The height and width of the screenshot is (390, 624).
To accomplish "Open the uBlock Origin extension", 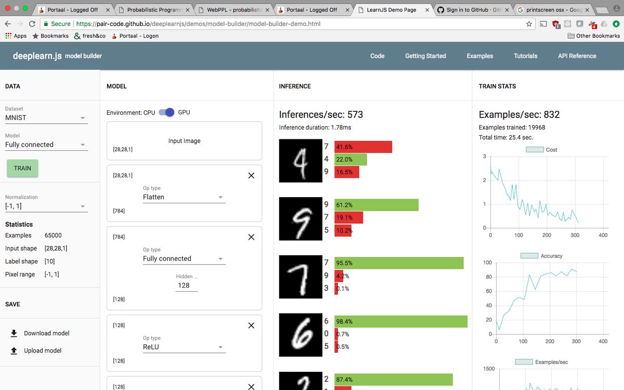I will [556, 24].
